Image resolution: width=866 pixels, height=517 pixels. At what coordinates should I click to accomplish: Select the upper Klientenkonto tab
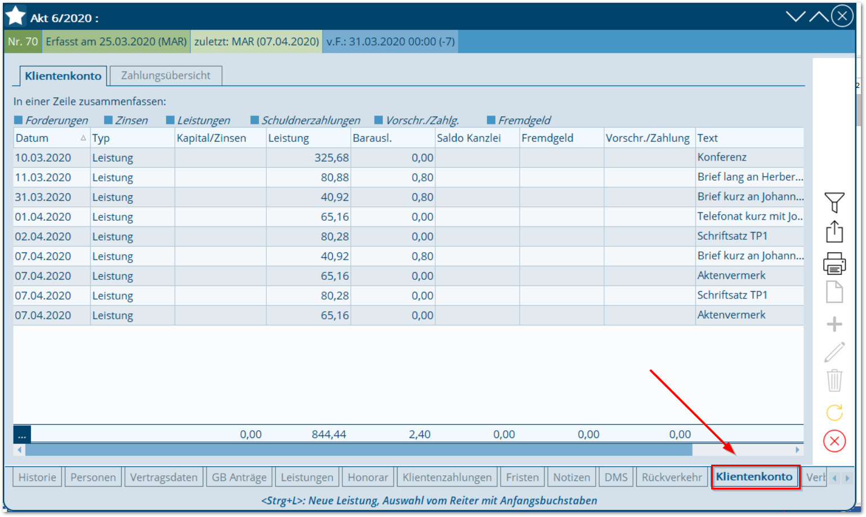tap(63, 76)
